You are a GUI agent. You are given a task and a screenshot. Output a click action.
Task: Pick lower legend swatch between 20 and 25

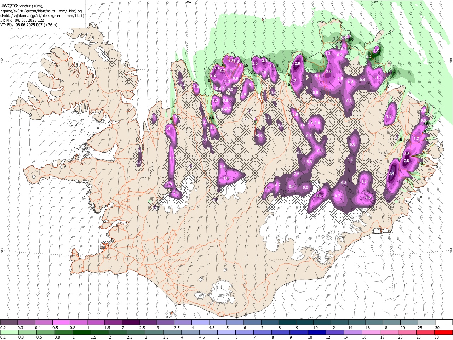(408, 333)
